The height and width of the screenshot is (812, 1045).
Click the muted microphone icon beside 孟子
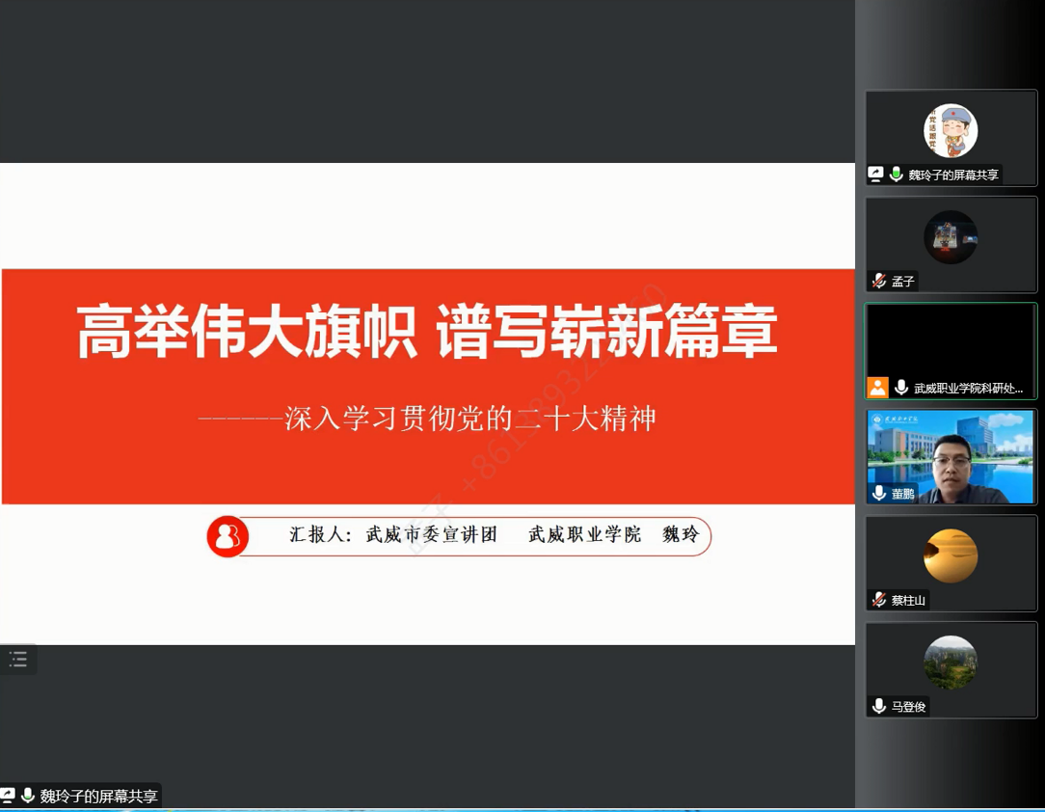pos(878,281)
